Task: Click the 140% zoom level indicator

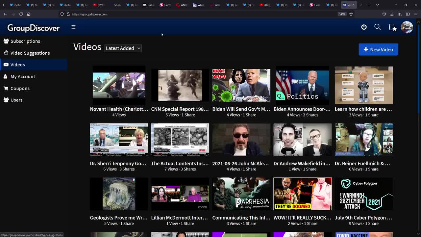Action: coord(342,14)
